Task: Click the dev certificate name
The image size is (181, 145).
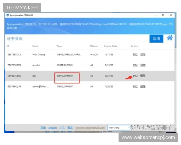Action: point(34,76)
